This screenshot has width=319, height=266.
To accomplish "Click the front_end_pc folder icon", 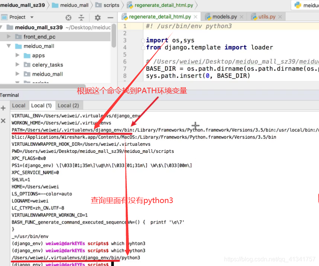I will (x=18, y=37).
